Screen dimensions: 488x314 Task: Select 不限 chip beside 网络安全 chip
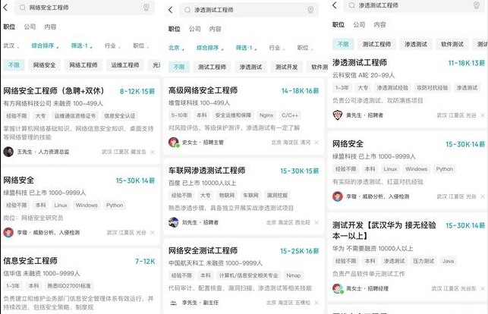click(14, 65)
